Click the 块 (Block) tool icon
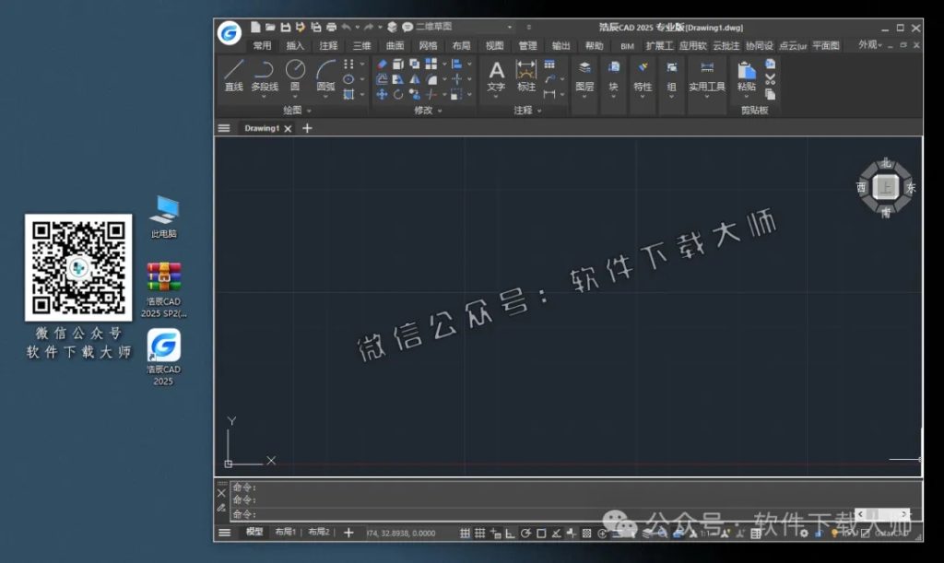The image size is (944, 563). pyautogui.click(x=613, y=75)
